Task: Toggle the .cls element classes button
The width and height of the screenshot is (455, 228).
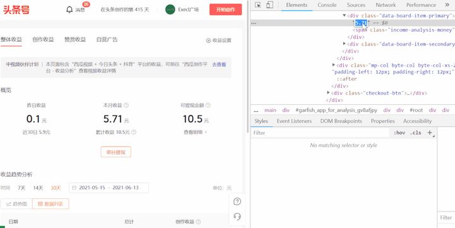Action: tap(416, 133)
